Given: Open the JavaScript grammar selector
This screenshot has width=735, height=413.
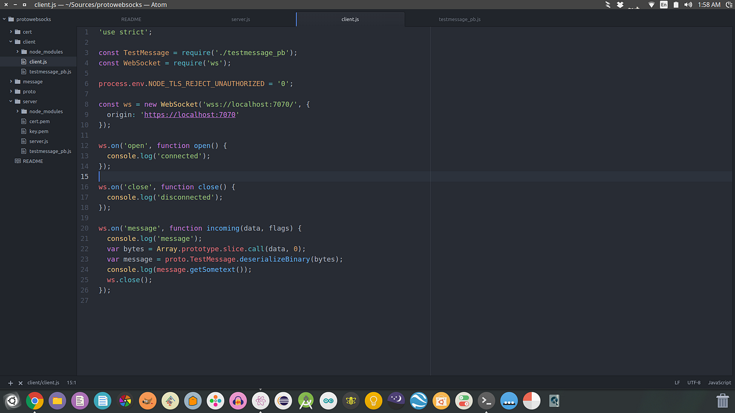Looking at the screenshot, I should point(719,382).
